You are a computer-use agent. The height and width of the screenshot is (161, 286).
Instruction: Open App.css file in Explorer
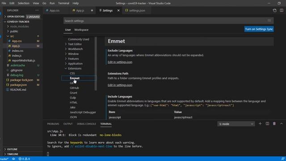pos(17,41)
